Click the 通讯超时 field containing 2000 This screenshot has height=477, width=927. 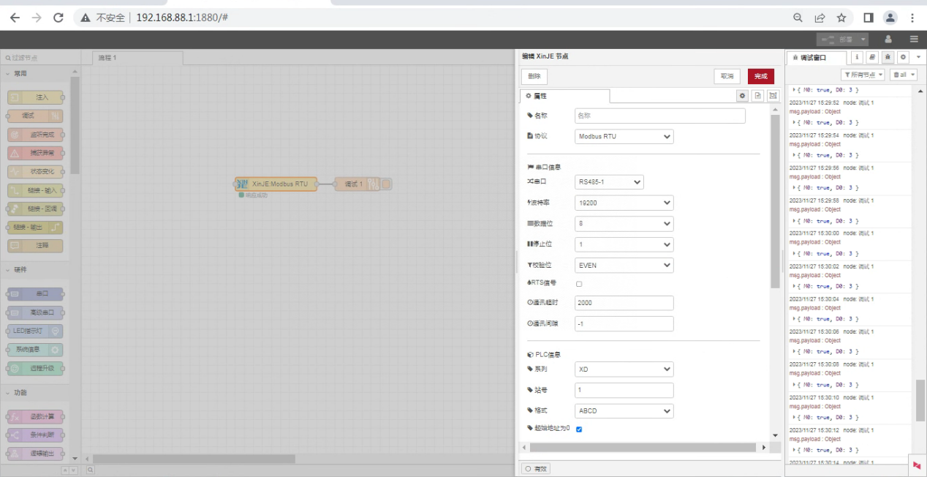624,303
